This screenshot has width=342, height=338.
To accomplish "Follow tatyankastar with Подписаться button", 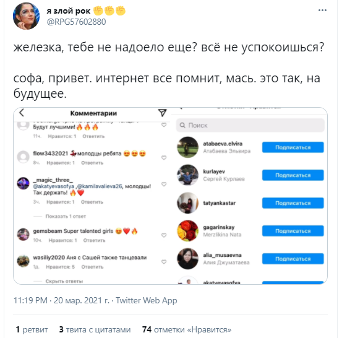I will coord(293,203).
